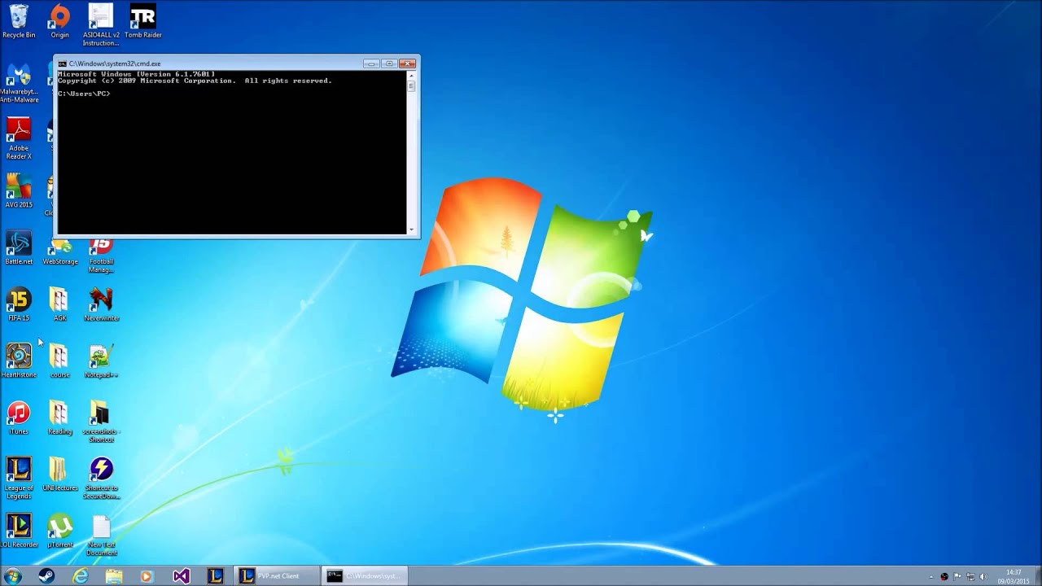
Task: Click the pinned League of Legends taskbar icon
Action: click(x=215, y=576)
